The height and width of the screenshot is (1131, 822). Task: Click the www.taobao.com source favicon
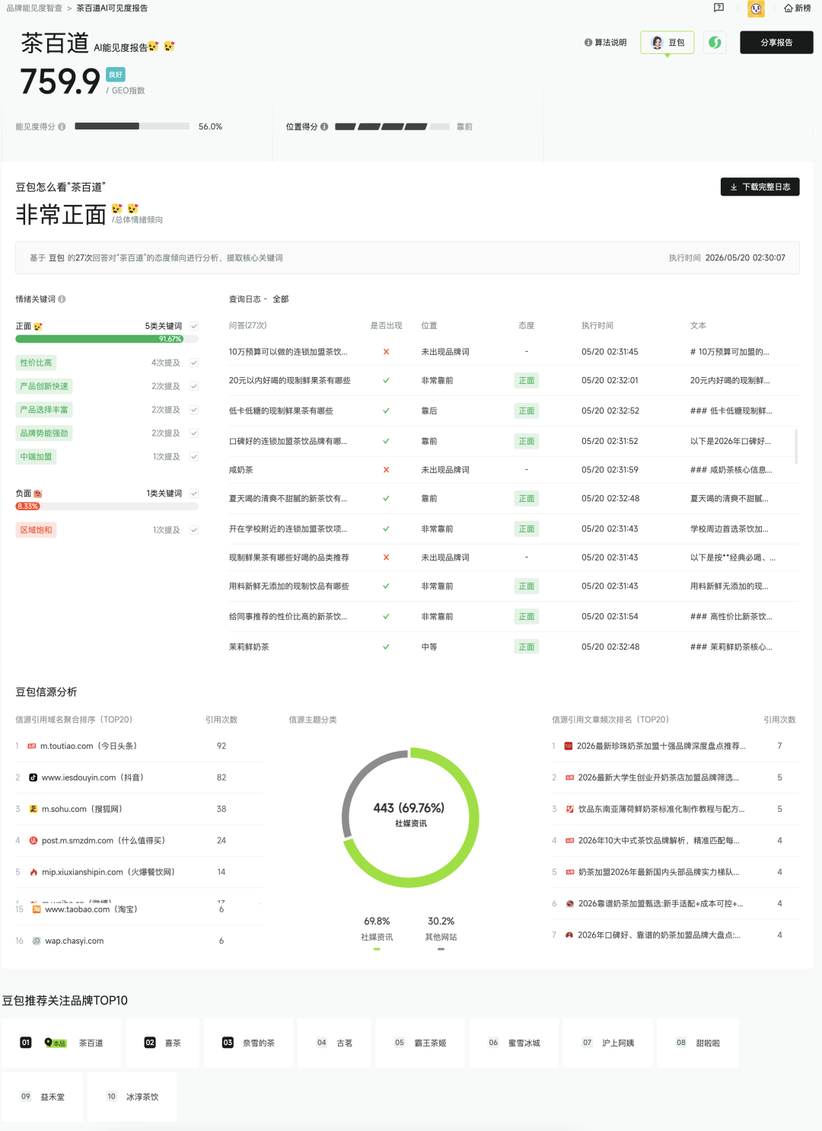(37, 909)
